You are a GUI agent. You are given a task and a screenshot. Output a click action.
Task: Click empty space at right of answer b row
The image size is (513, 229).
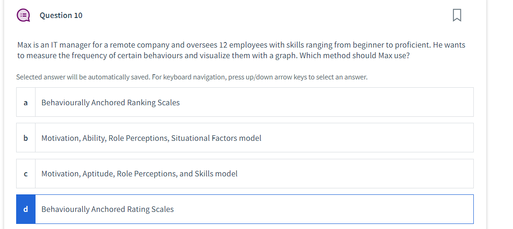click(369, 138)
